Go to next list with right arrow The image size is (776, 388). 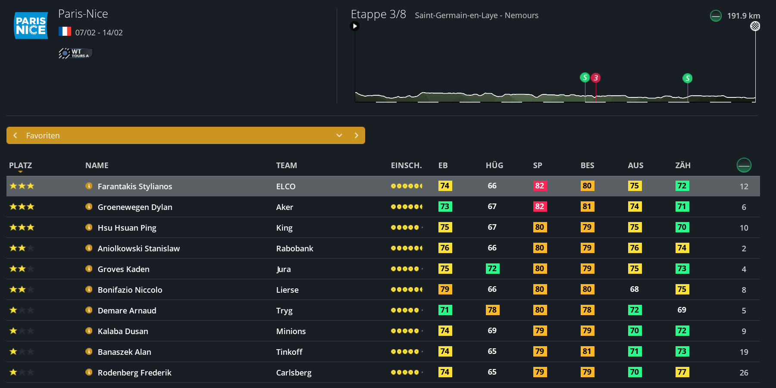pyautogui.click(x=356, y=135)
